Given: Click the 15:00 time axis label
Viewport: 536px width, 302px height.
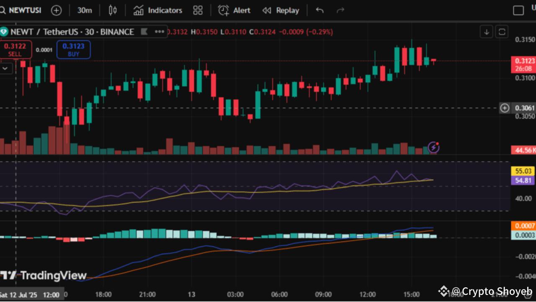Looking at the screenshot, I should (412, 294).
